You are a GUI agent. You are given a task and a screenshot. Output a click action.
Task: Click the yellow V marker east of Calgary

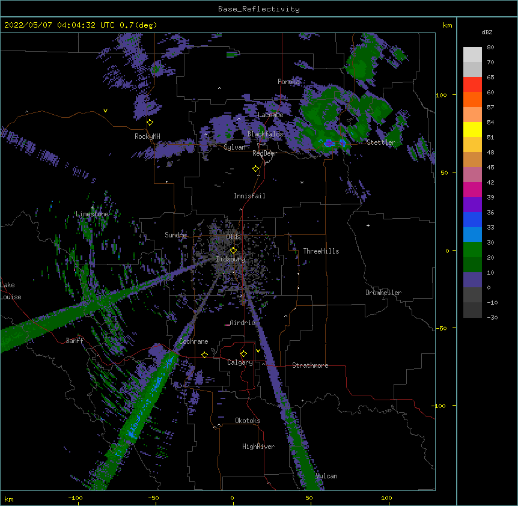coord(258,351)
